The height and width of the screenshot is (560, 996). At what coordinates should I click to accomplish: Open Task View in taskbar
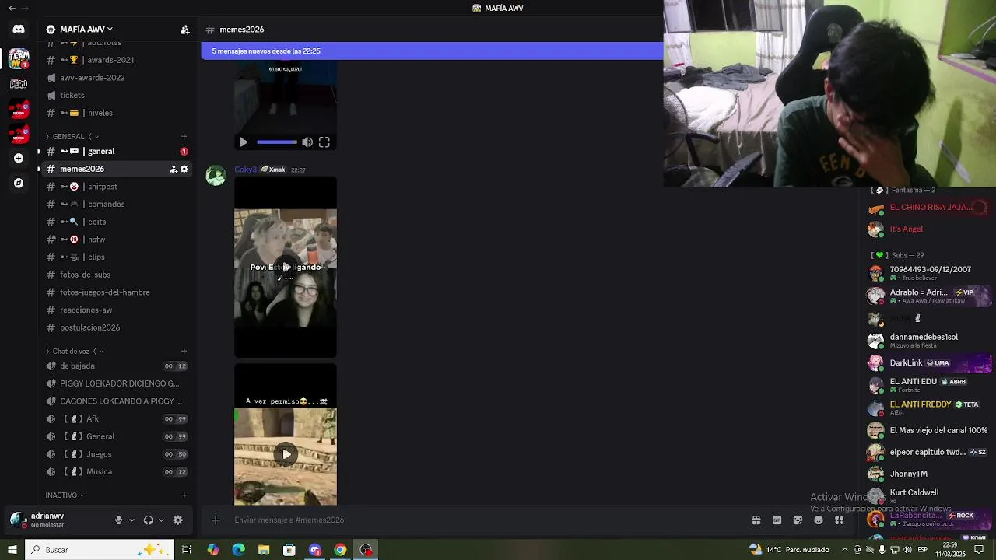pyautogui.click(x=187, y=550)
